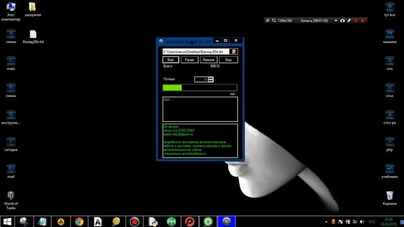Open the green antenna taskbar icon

(x=171, y=221)
